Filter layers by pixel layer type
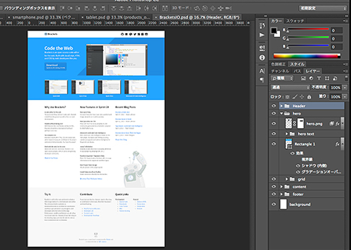The width and height of the screenshot is (351, 250). click(x=303, y=79)
